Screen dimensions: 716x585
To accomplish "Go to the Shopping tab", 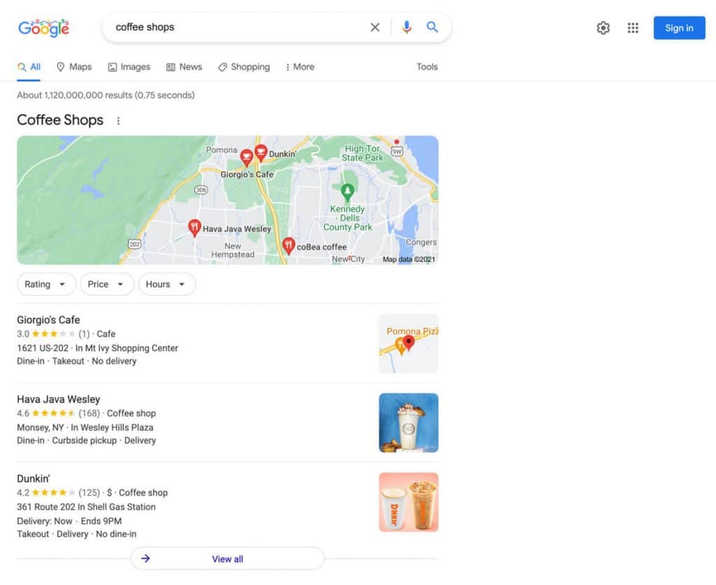I will [244, 67].
